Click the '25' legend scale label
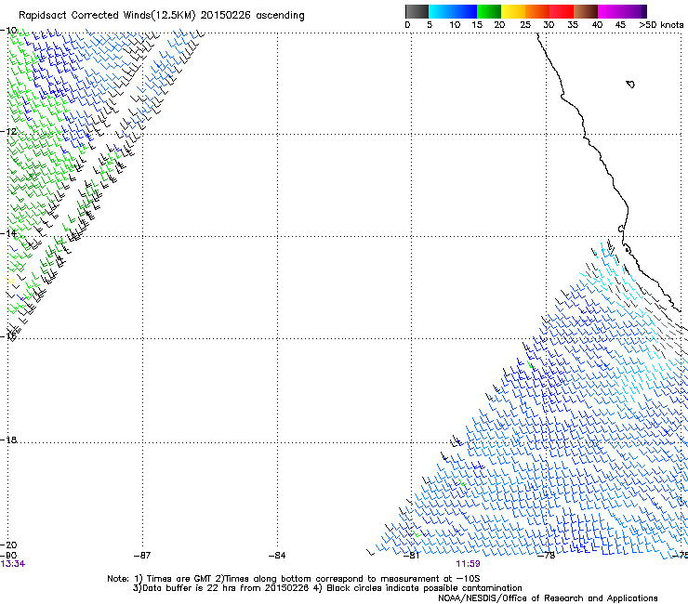 point(525,24)
